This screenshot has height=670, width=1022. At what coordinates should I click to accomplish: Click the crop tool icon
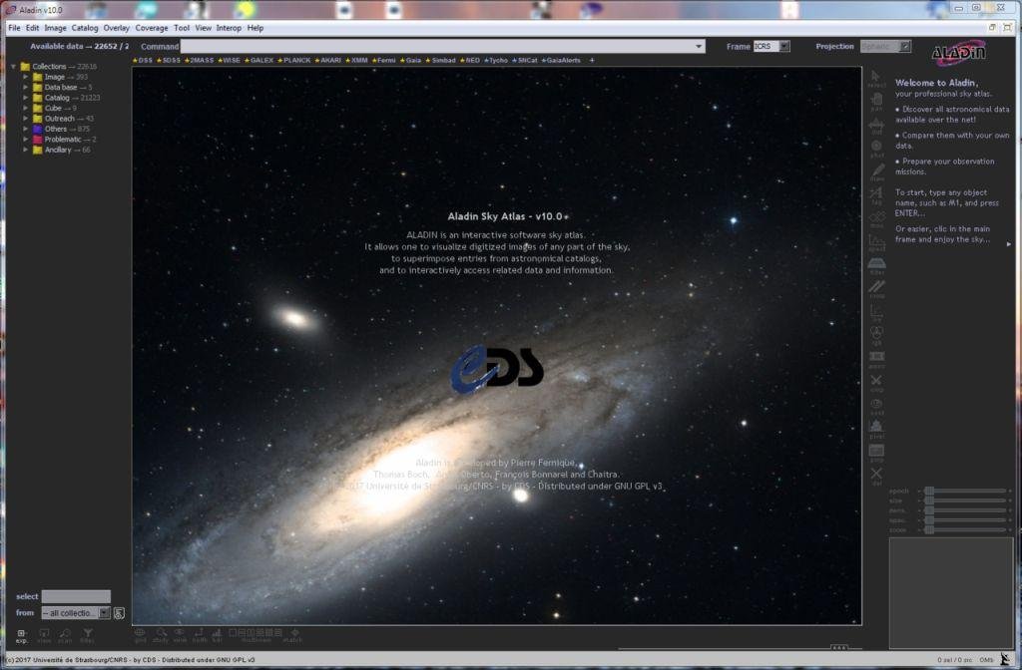[876, 289]
